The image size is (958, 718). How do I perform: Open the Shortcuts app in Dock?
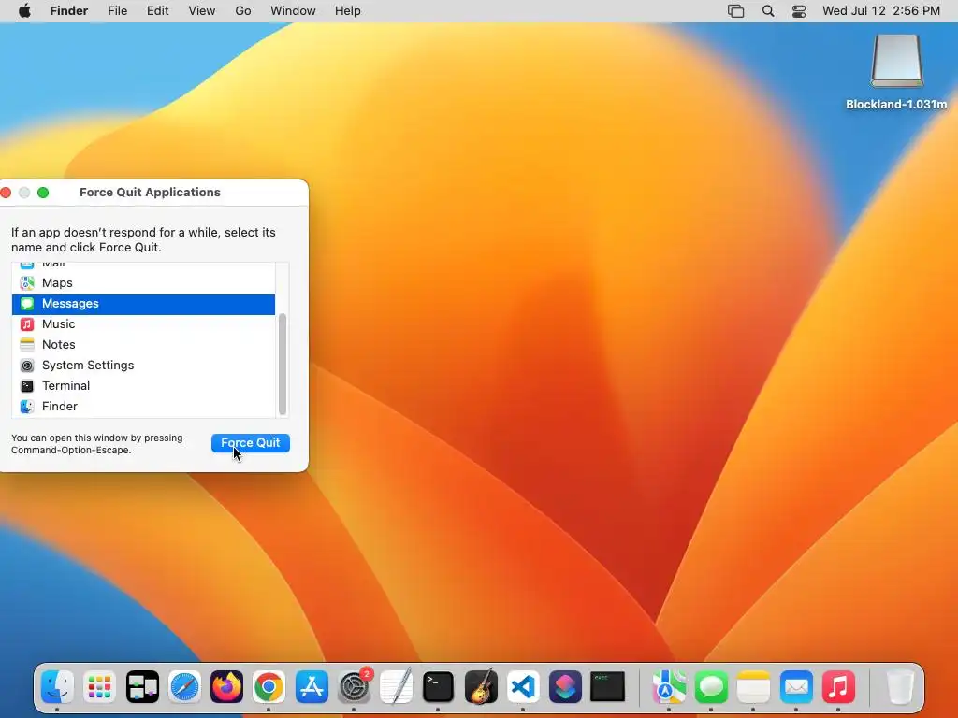pyautogui.click(x=565, y=687)
